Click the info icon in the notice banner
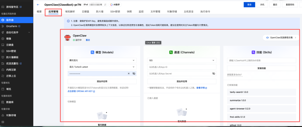Screen dimensions: 302x127 coord(68,21)
